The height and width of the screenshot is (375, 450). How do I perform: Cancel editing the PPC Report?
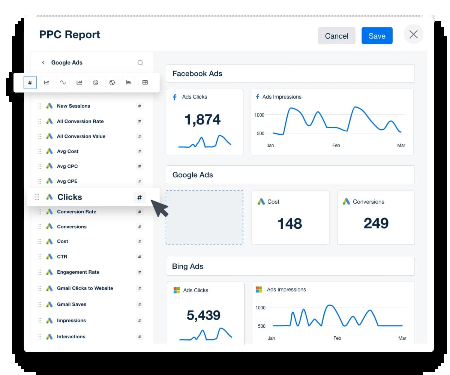click(336, 36)
